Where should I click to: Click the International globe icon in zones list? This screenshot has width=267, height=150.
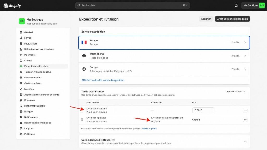point(84,56)
